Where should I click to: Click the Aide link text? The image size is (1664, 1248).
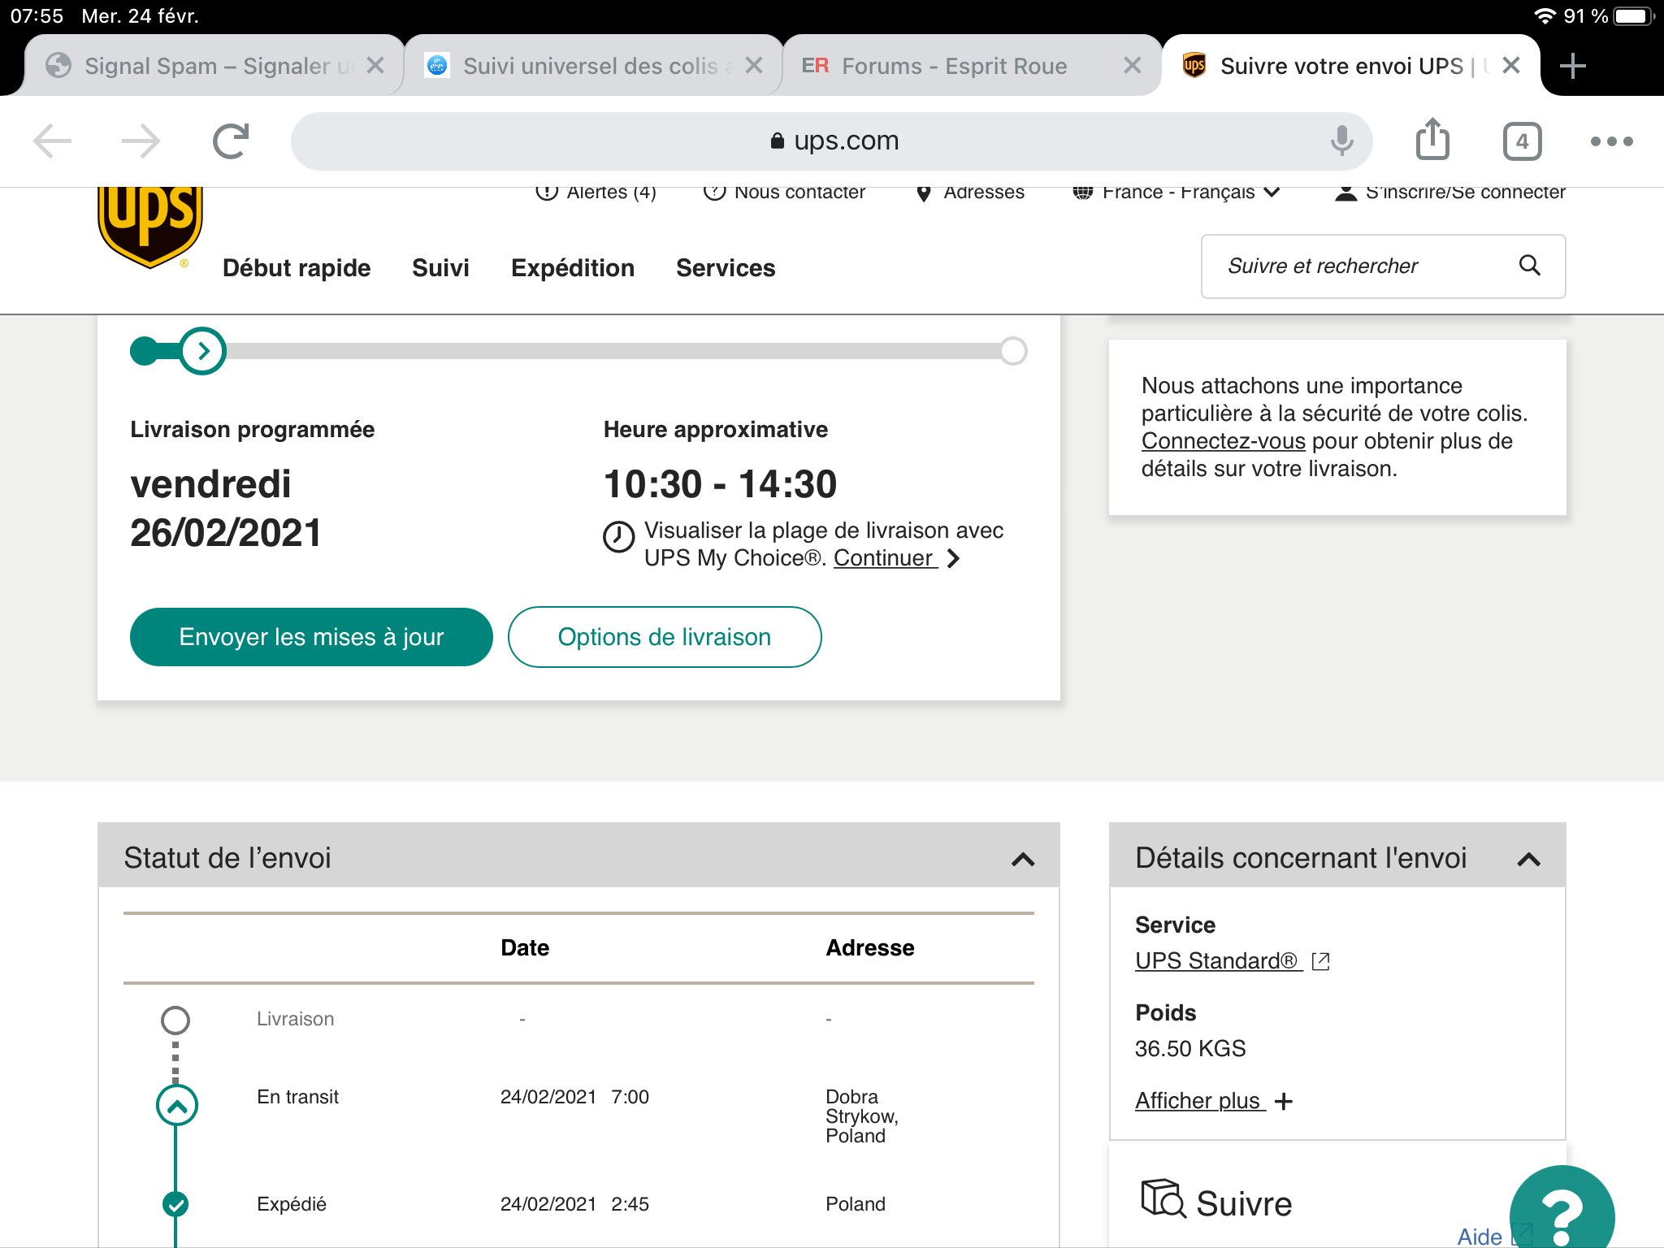coord(1479,1236)
